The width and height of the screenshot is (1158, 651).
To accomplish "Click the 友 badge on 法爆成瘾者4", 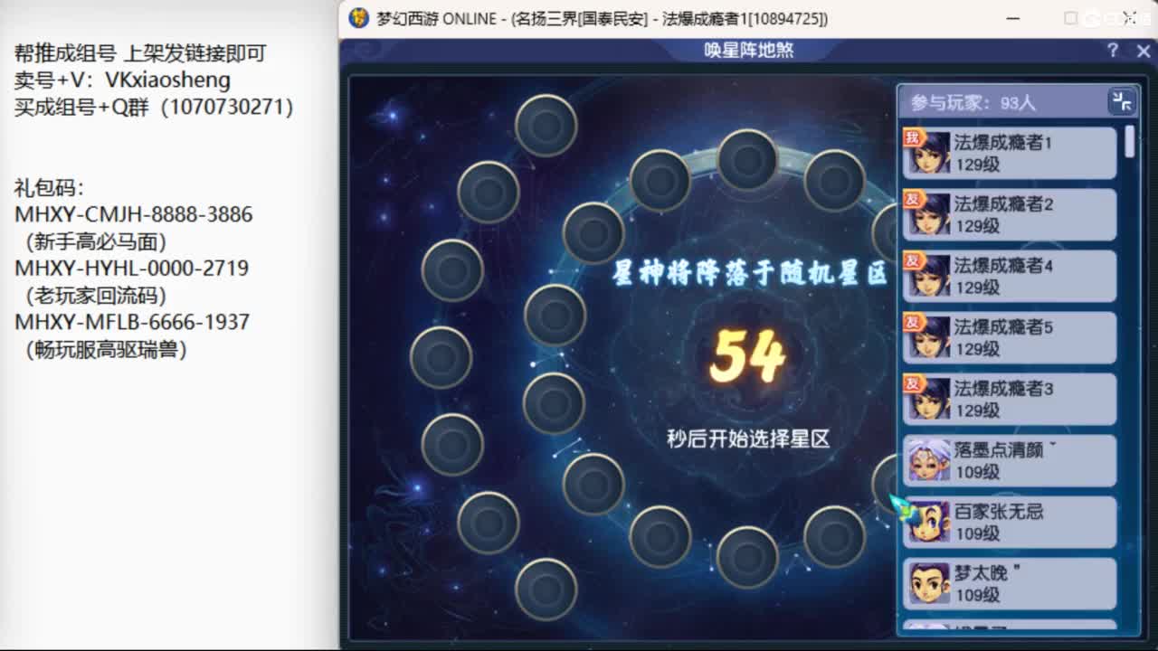I will point(913,260).
